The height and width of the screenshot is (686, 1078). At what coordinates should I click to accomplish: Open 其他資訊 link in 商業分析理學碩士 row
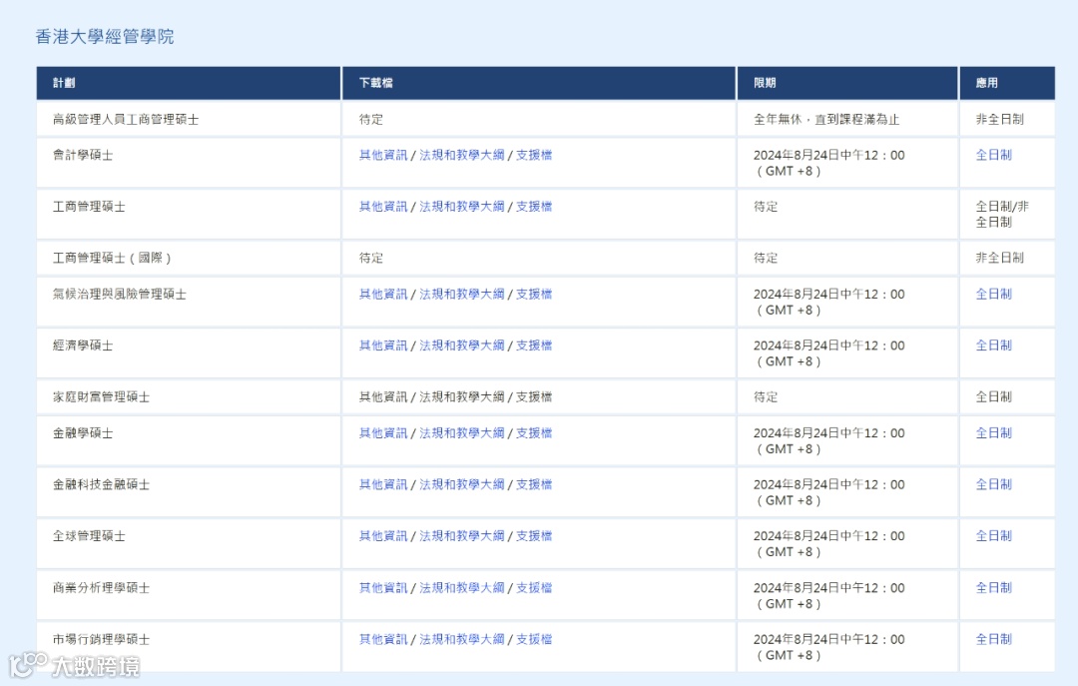[383, 588]
